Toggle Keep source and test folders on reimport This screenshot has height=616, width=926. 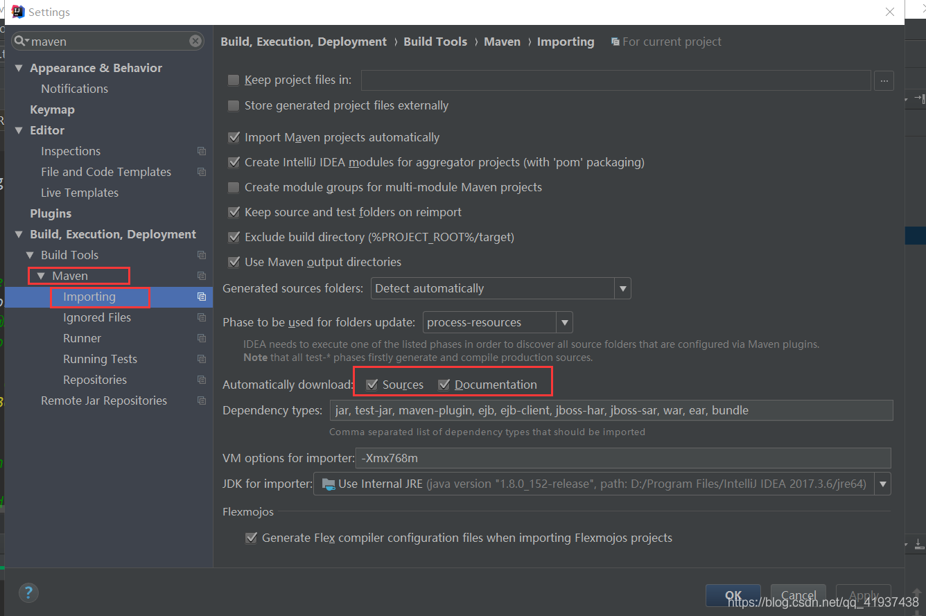[x=234, y=212]
